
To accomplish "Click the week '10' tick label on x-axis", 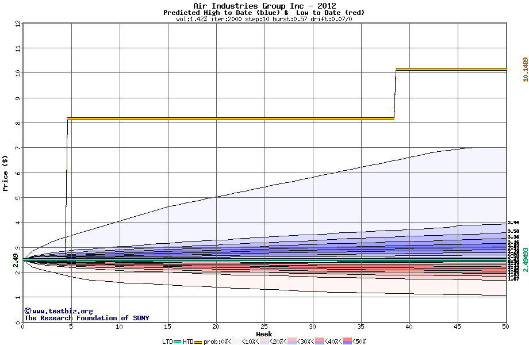I will point(119,327).
